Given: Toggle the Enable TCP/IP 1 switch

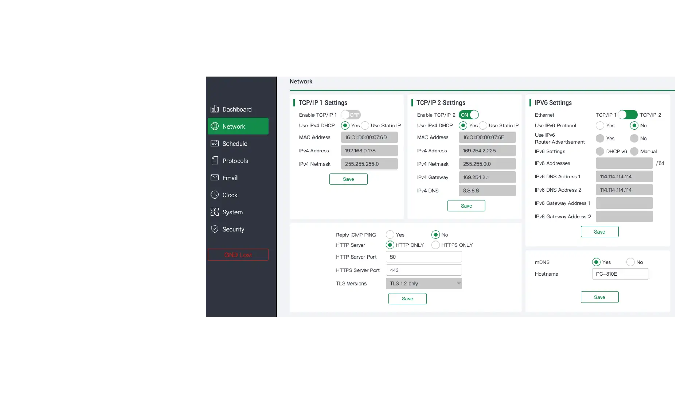Looking at the screenshot, I should (351, 115).
